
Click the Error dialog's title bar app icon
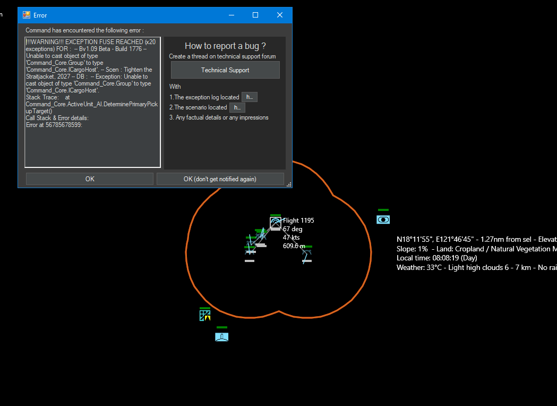point(27,15)
